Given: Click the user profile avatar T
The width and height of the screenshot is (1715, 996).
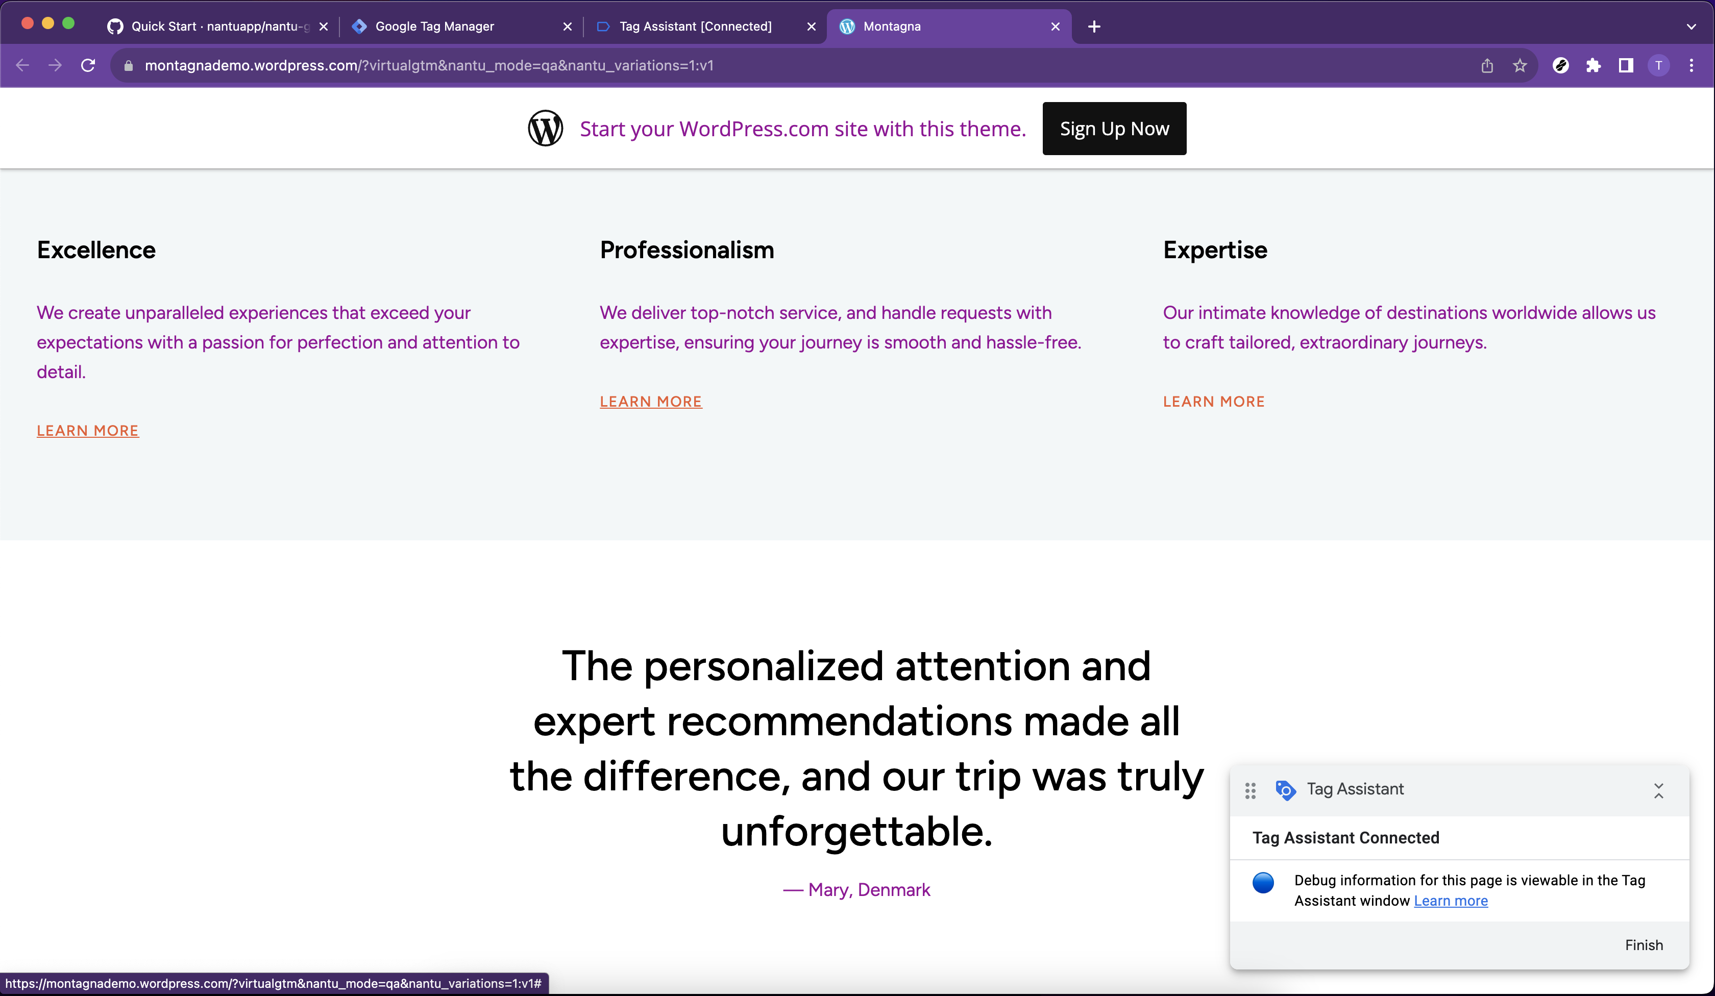Looking at the screenshot, I should point(1658,65).
